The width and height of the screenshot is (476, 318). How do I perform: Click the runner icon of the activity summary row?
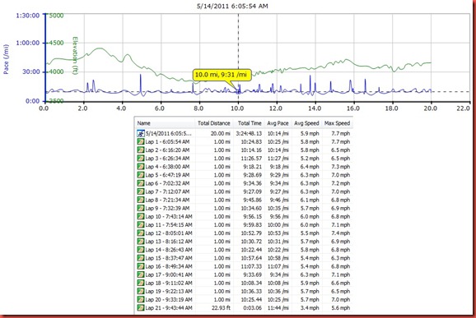(141, 133)
